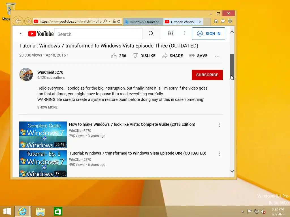Screen dimensions: 290x217
Task: Click the channel name under the Complete Guide video
Action: (x=80, y=131)
